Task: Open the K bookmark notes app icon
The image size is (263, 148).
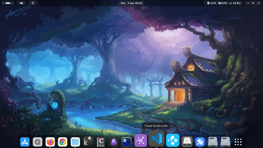Action: [x=88, y=142]
